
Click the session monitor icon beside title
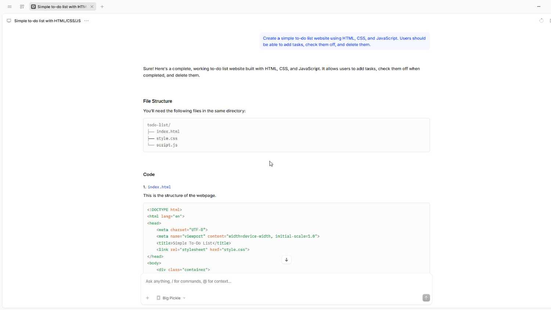click(9, 21)
